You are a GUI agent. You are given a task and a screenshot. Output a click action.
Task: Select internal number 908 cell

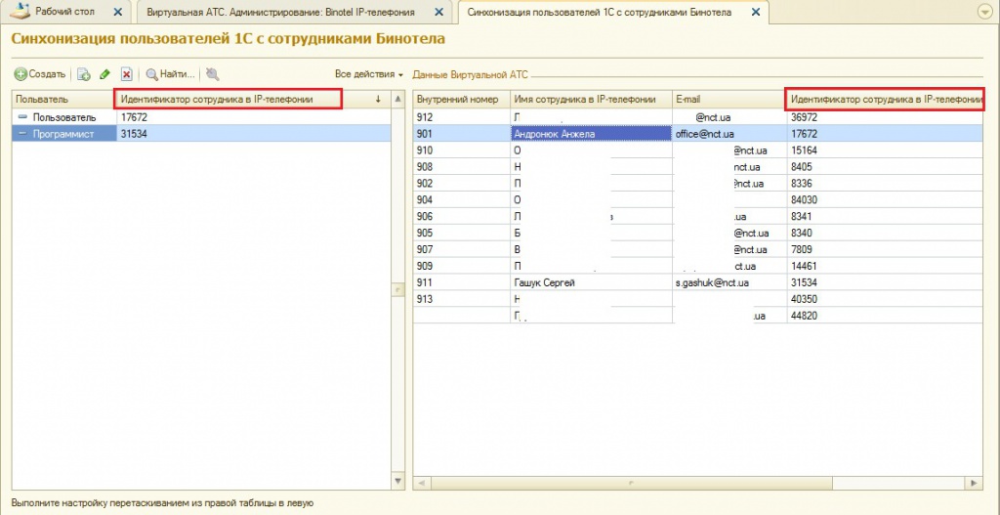[x=462, y=167]
